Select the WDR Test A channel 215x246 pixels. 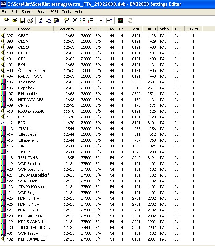28,233
